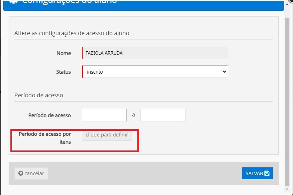Expand the Status select chevron arrow
The height and width of the screenshot is (195, 293).
225,71
